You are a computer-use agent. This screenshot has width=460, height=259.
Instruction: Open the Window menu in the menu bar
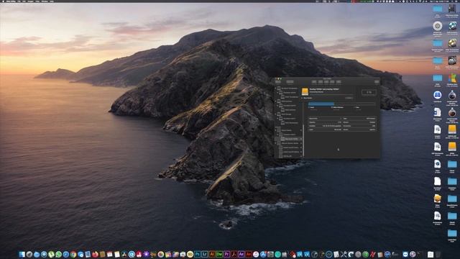(x=45, y=1)
